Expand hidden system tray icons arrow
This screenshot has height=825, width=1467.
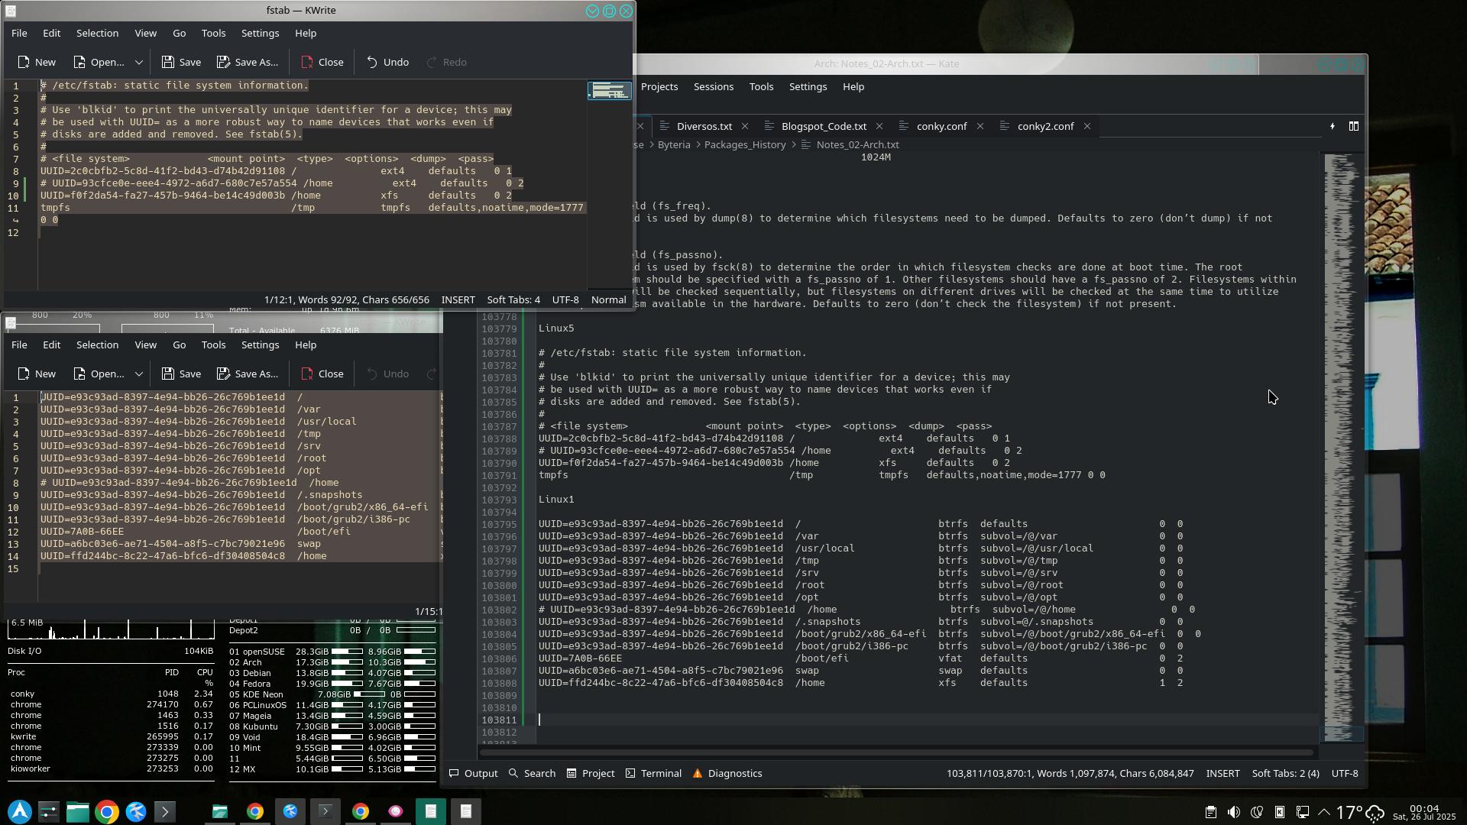[x=1324, y=812]
